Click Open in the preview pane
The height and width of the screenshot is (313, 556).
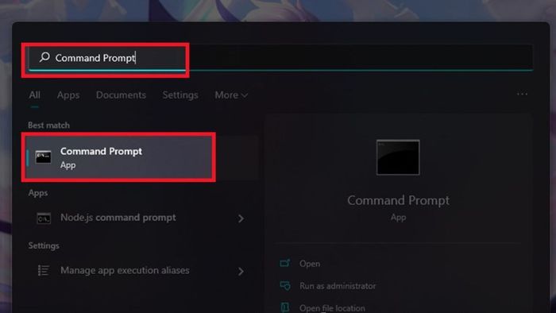pyautogui.click(x=310, y=264)
